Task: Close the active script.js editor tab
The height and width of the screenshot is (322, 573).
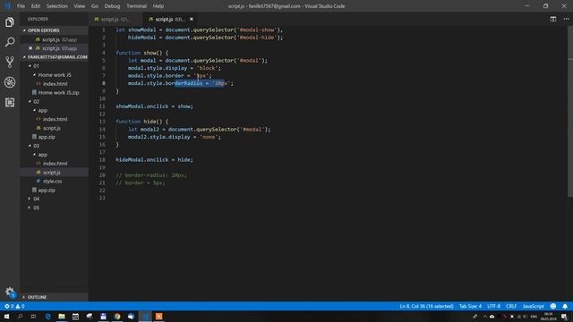Action: 191,19
